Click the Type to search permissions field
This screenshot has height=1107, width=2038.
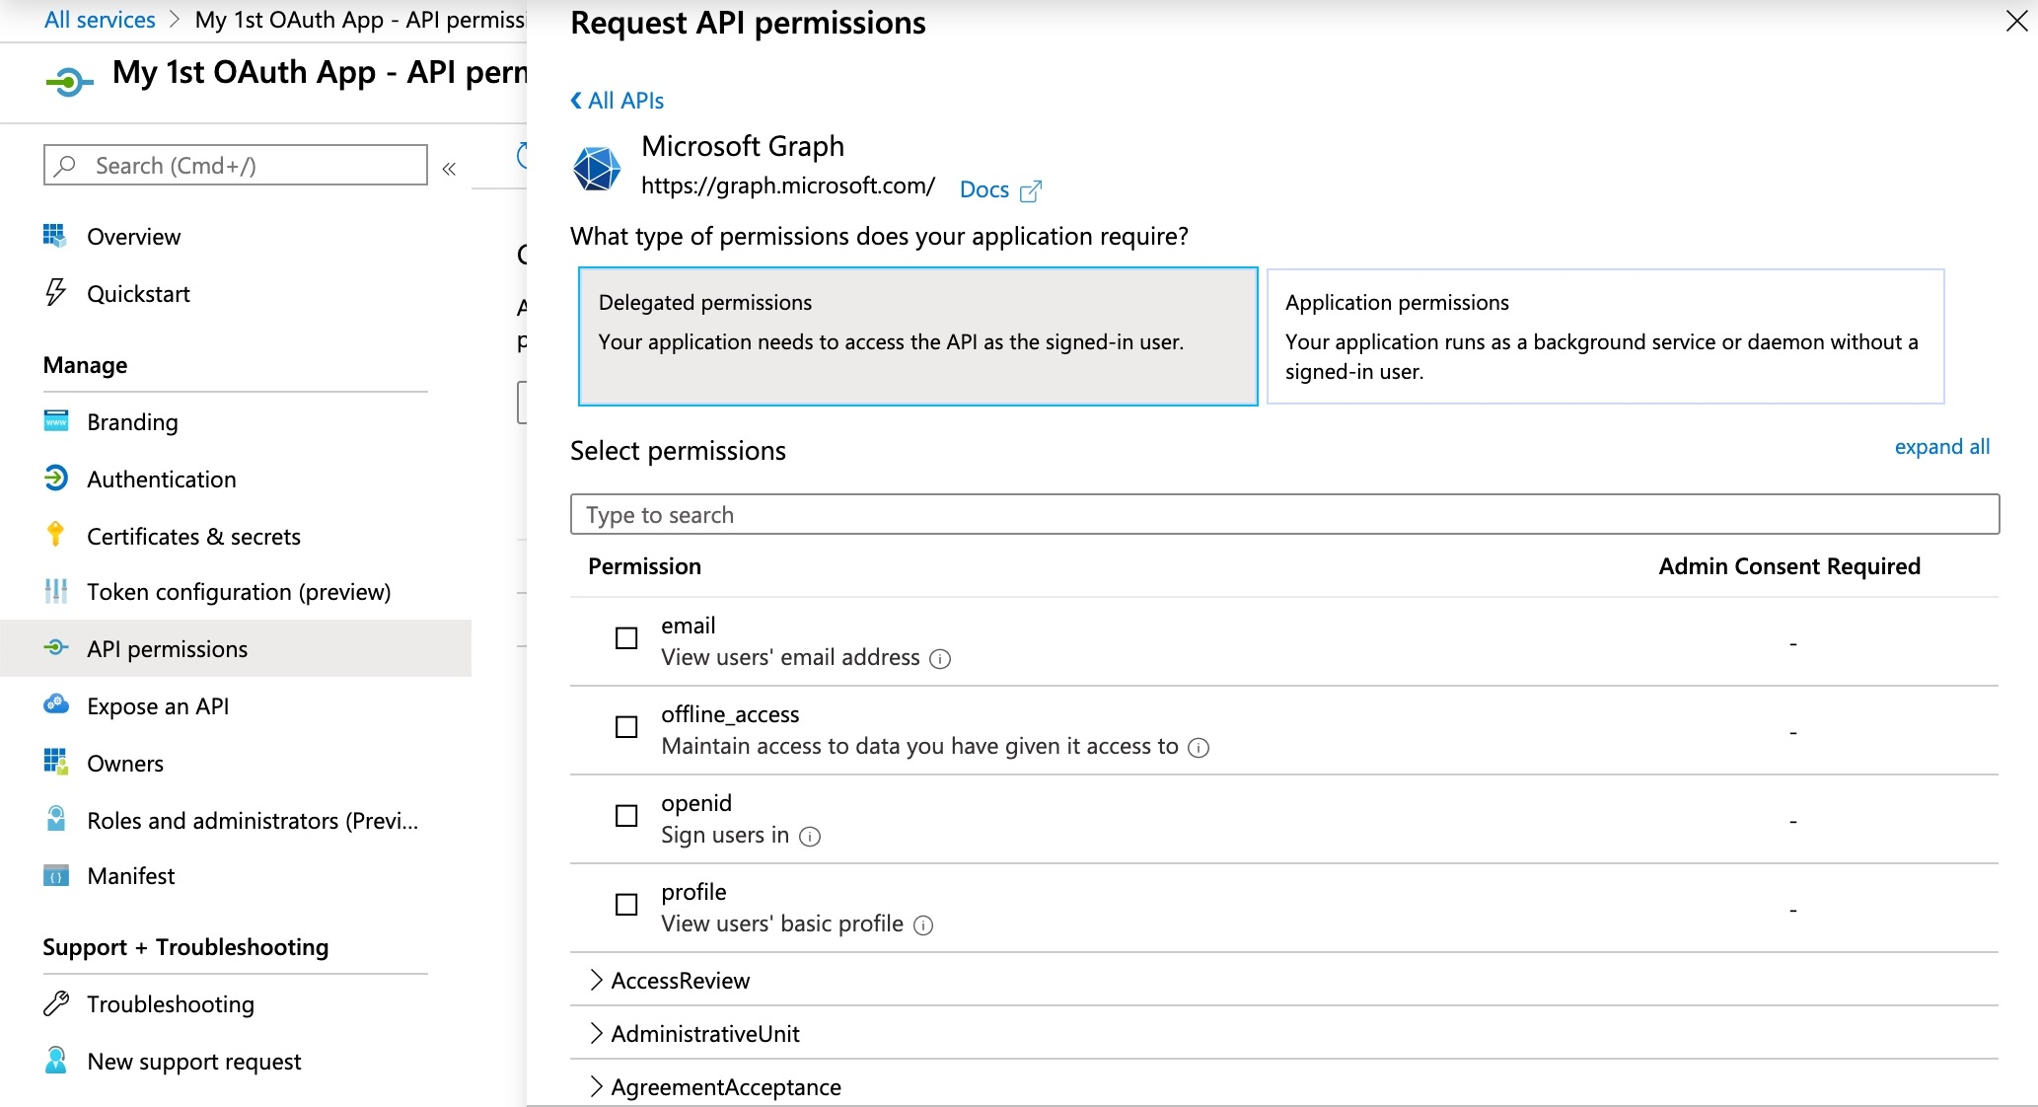[x=1284, y=515]
